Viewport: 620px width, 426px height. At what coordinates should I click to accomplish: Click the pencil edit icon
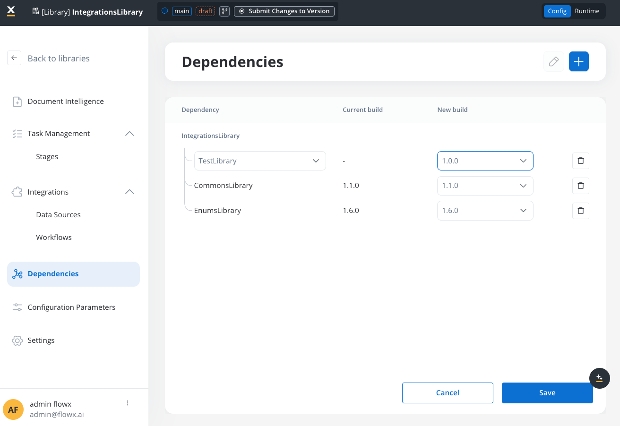pyautogui.click(x=554, y=61)
